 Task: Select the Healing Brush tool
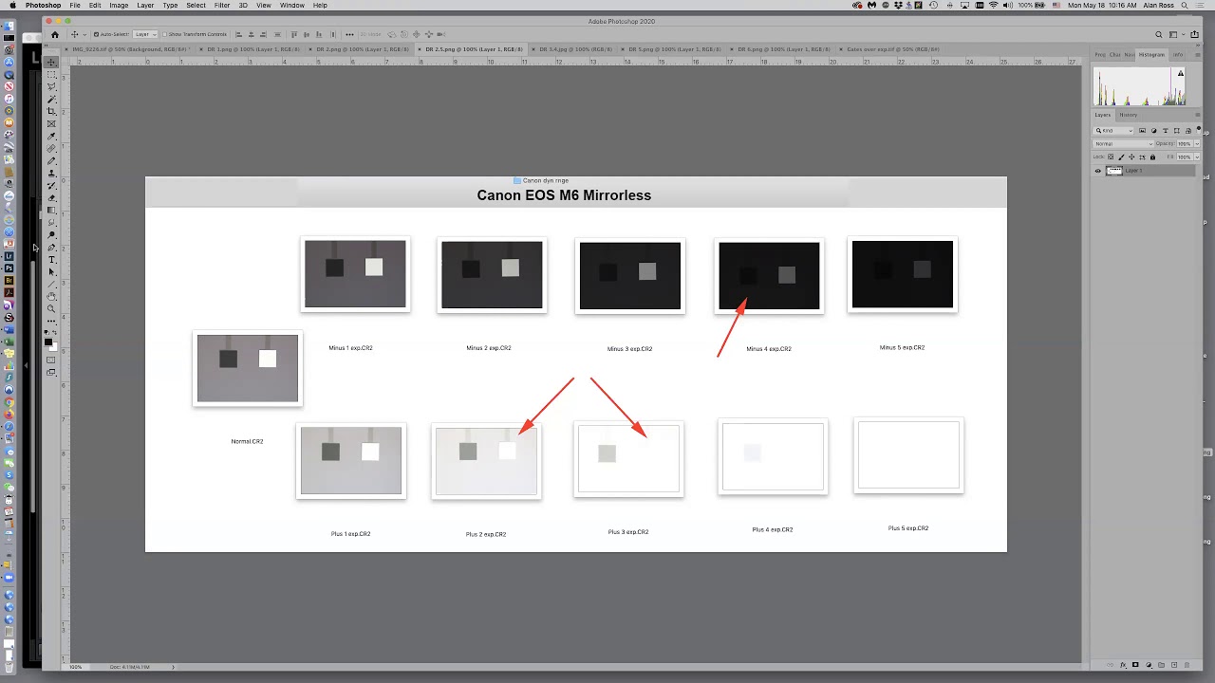coord(52,147)
